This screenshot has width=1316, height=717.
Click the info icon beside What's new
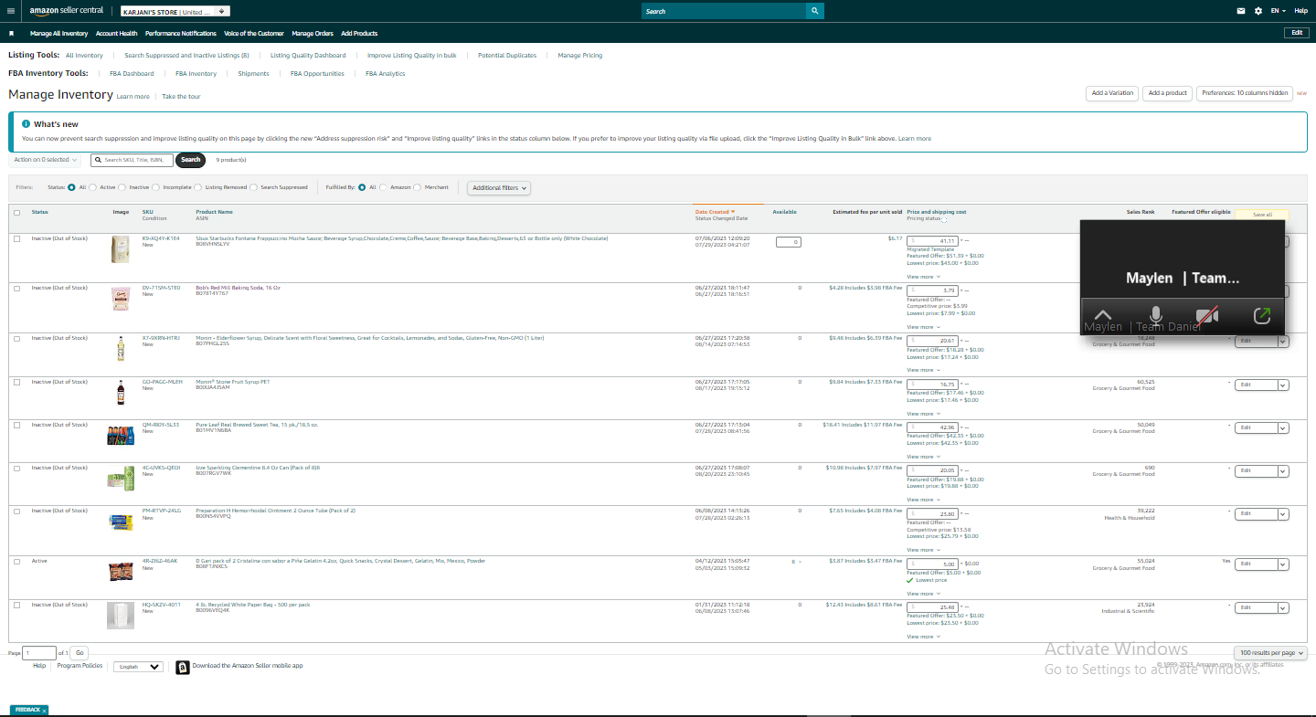coord(27,123)
